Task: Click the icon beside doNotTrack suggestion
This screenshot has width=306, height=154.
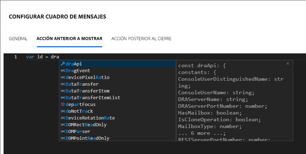Action: pos(63,111)
